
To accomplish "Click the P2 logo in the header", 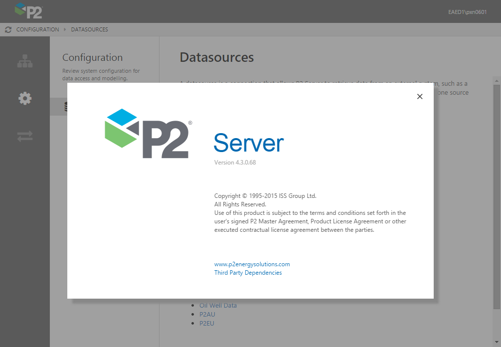I will pyautogui.click(x=28, y=11).
